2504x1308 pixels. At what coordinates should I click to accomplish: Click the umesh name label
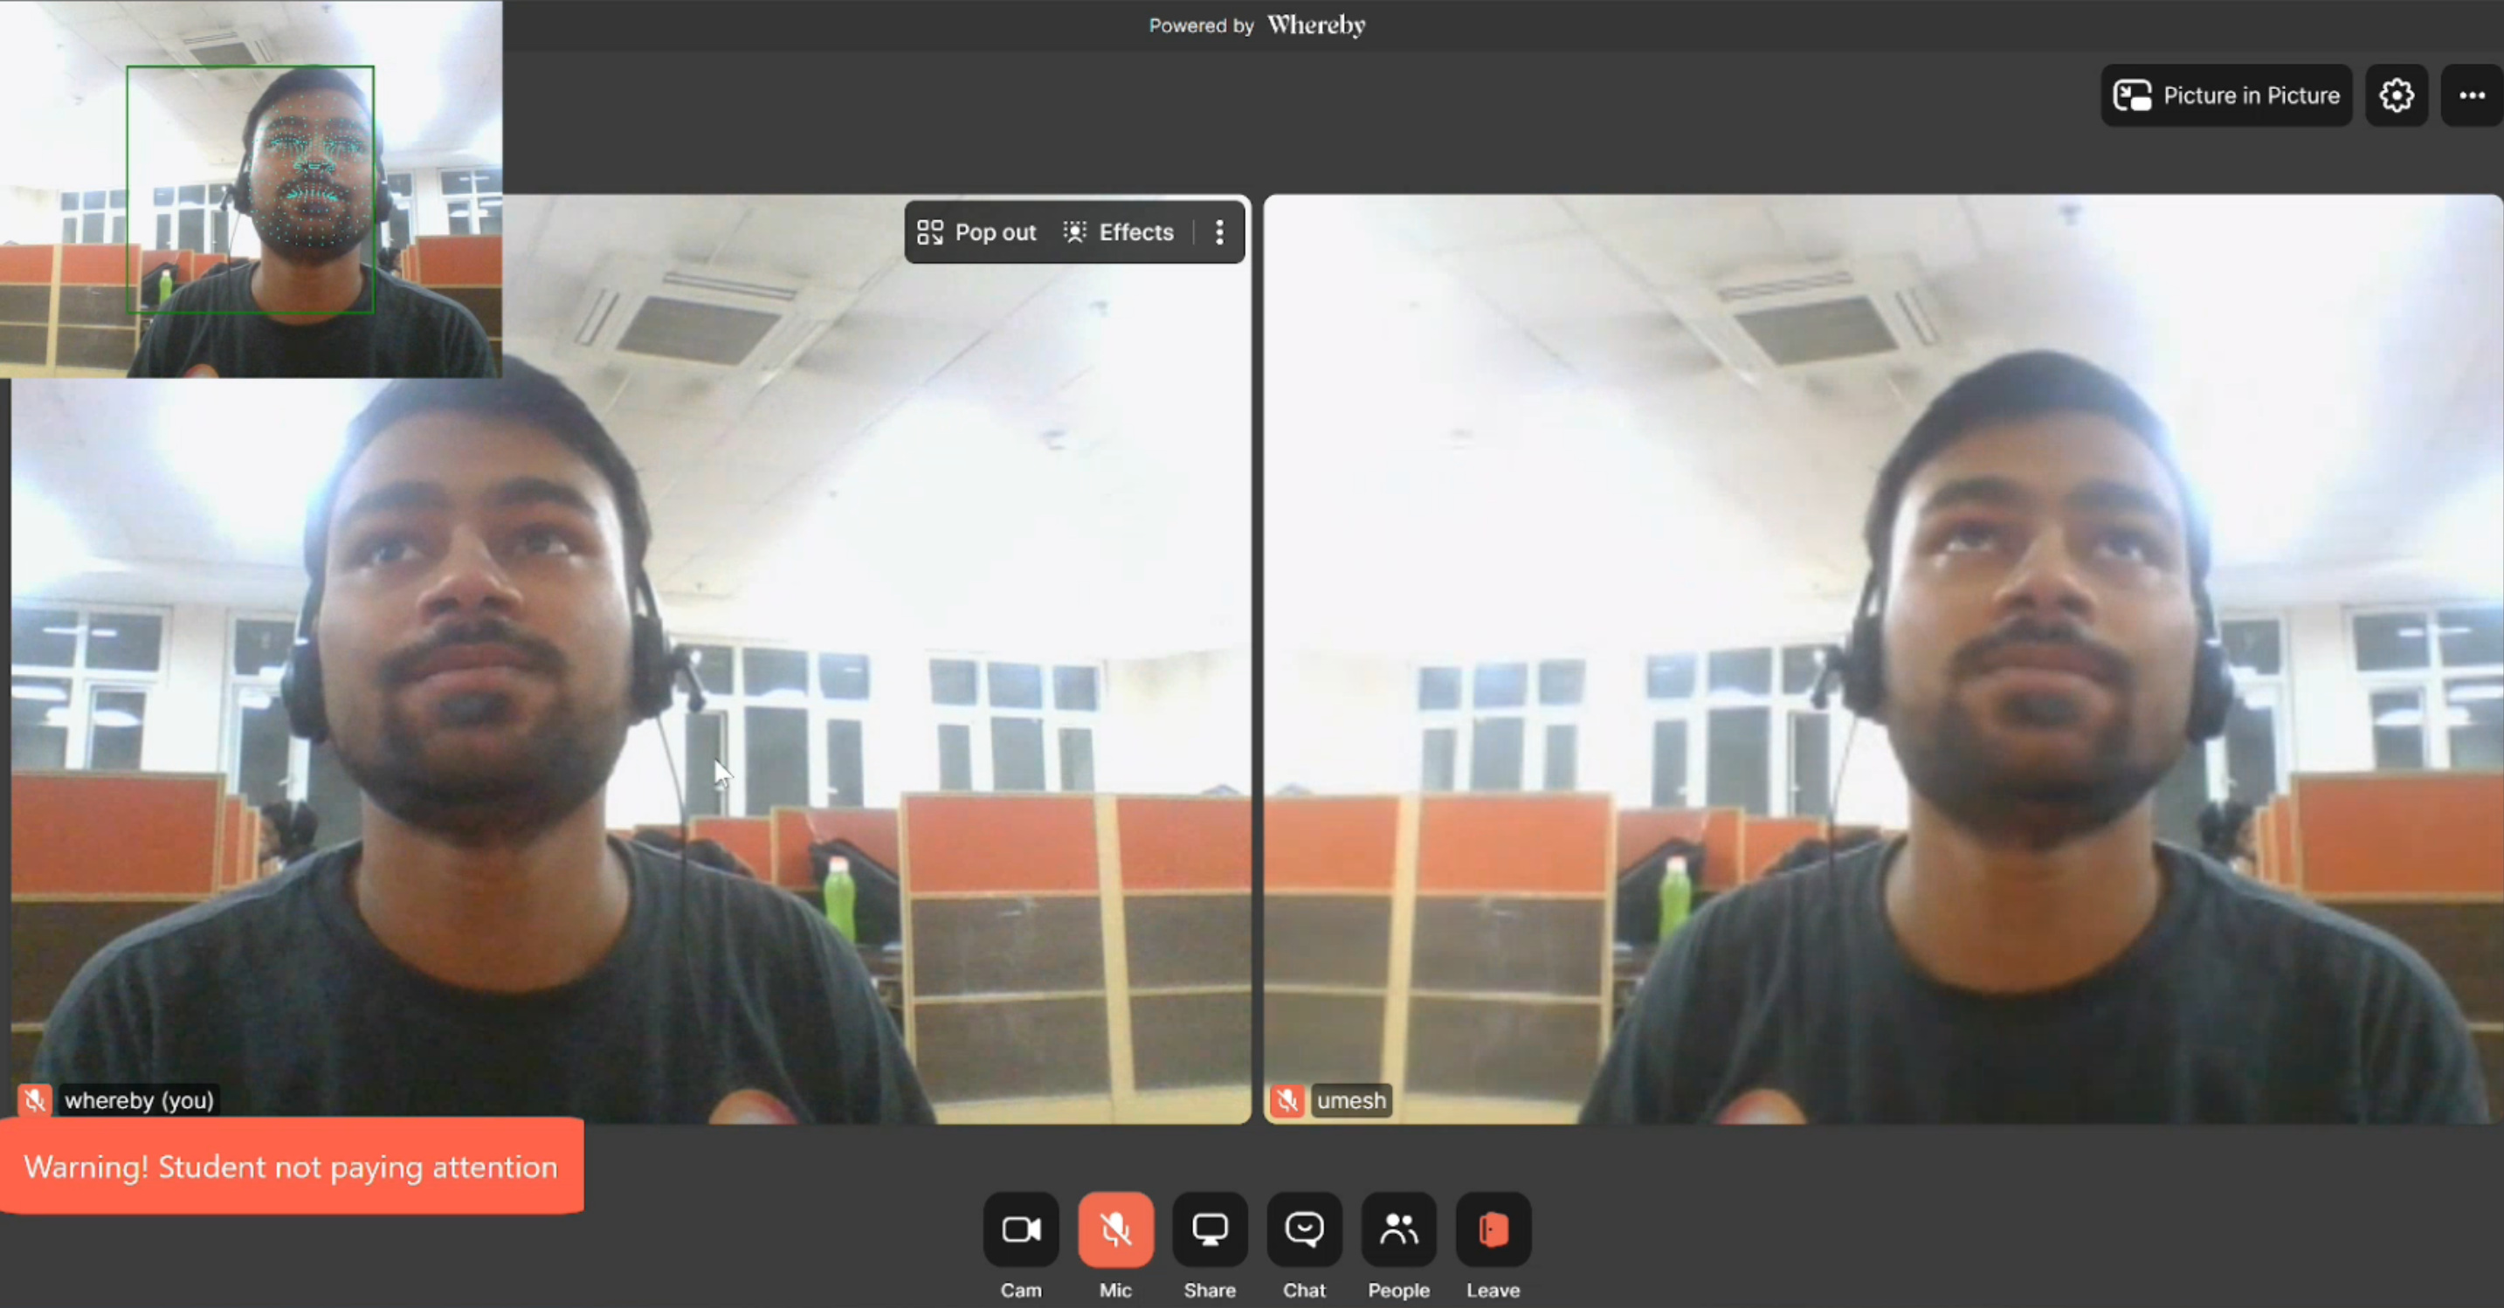coord(1351,1100)
